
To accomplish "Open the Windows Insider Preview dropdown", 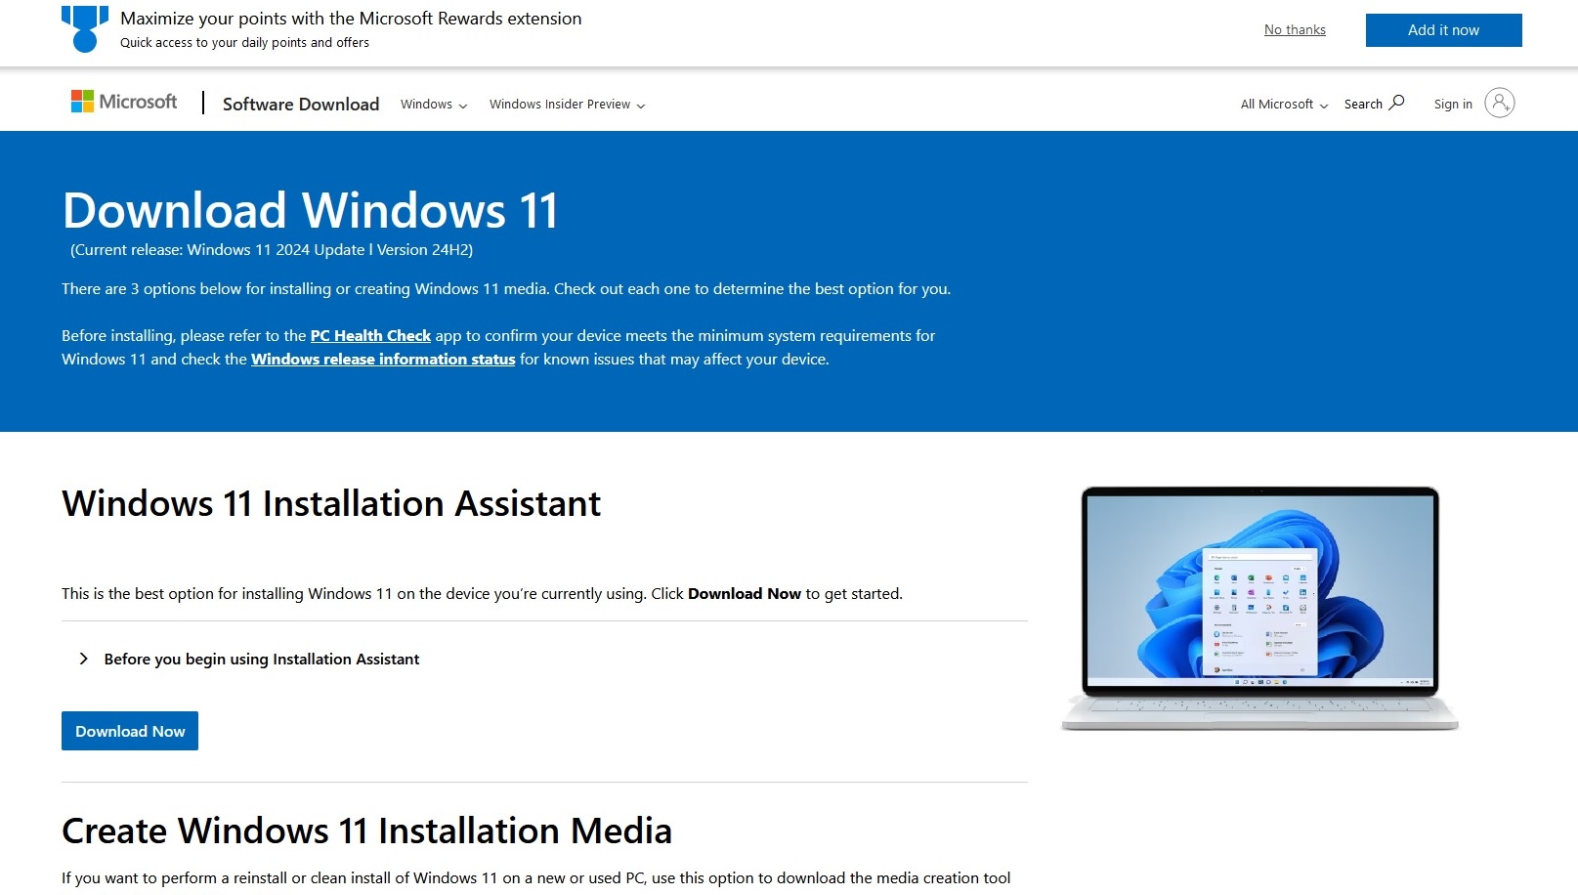I will pyautogui.click(x=567, y=104).
